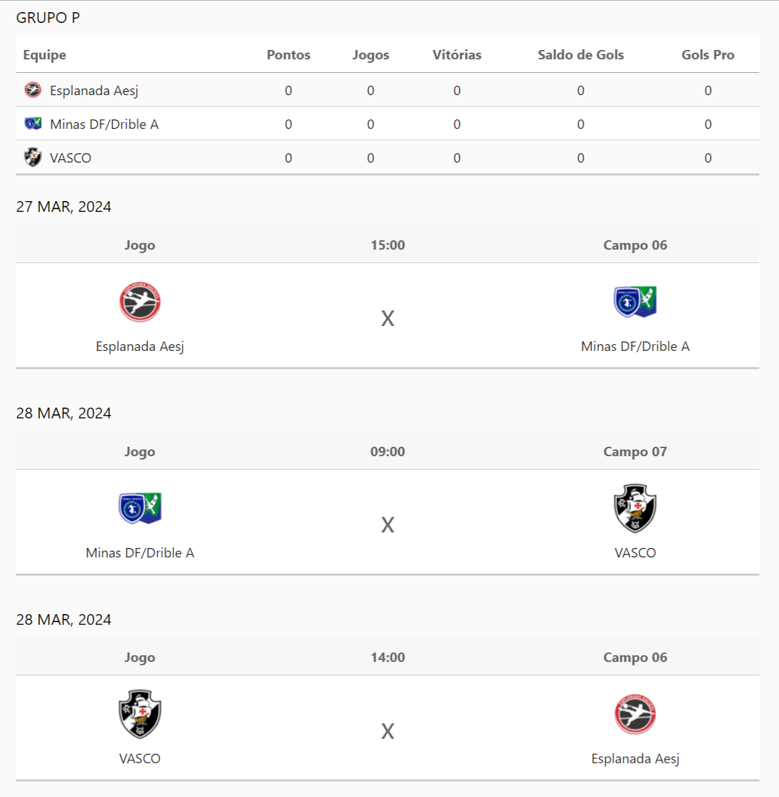Sort standings by the Pontos column
Image resolution: width=779 pixels, height=797 pixels.
pyautogui.click(x=288, y=55)
